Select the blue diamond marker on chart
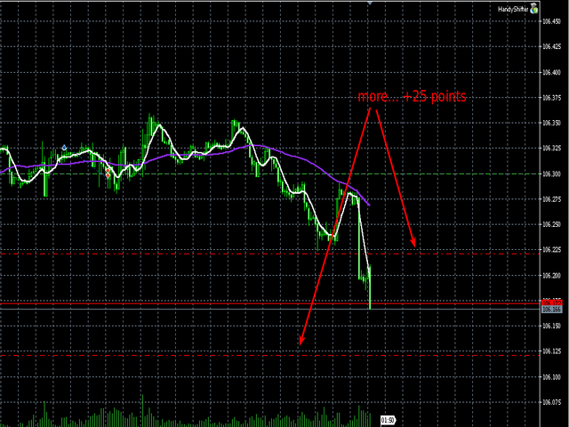569x427 pixels. coord(64,148)
